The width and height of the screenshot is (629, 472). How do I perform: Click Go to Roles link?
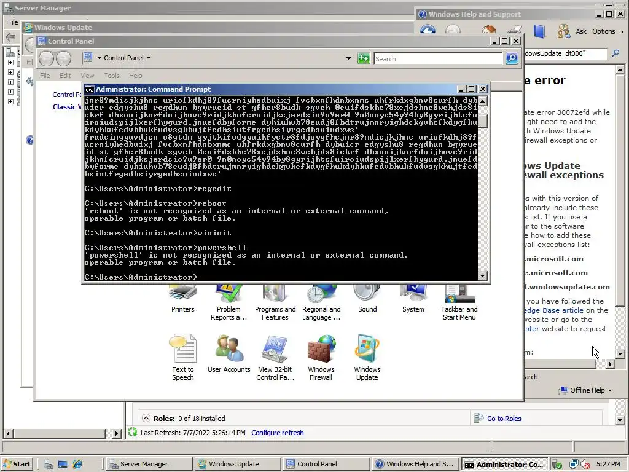tap(504, 418)
